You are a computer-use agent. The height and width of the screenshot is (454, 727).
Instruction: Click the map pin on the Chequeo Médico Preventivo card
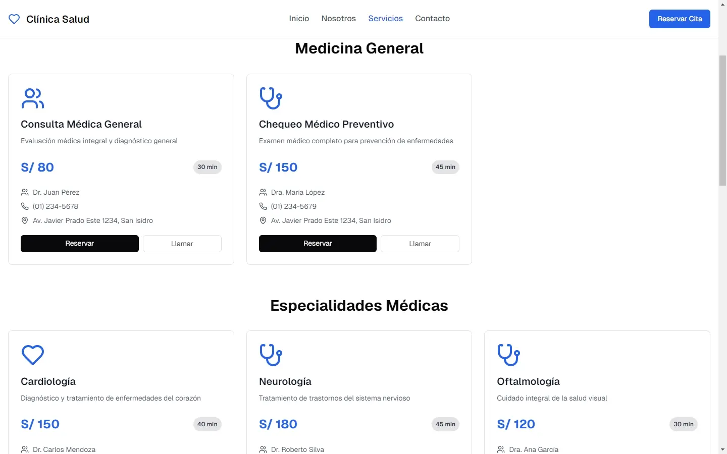point(263,220)
